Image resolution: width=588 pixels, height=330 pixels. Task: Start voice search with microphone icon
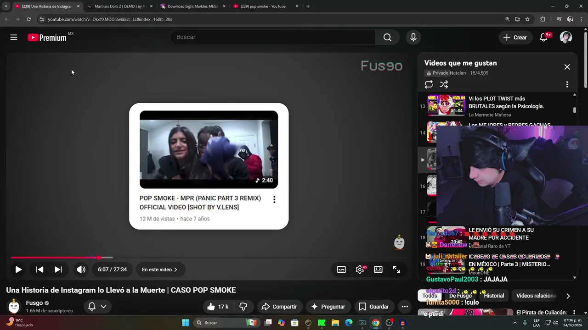point(413,37)
